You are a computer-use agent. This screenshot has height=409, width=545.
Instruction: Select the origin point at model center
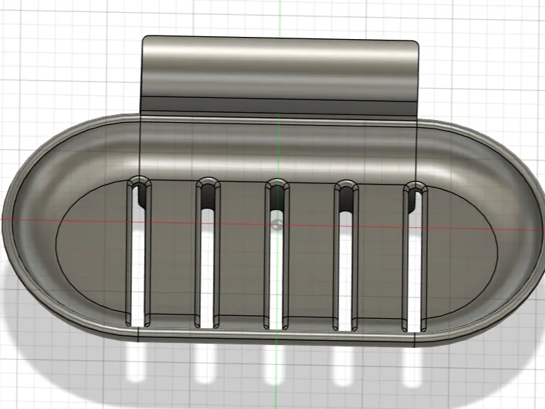276,224
